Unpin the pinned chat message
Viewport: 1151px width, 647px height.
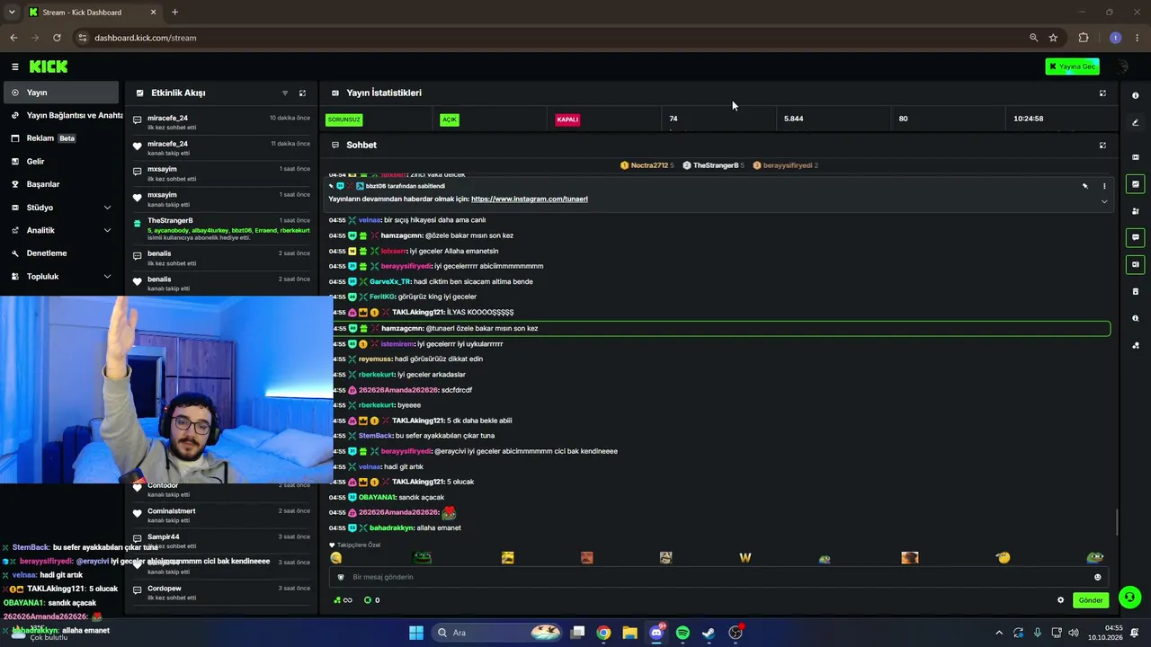tap(1084, 186)
